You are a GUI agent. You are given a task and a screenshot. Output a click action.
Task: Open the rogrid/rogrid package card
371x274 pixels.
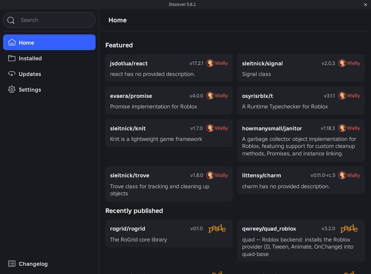pyautogui.click(x=169, y=234)
